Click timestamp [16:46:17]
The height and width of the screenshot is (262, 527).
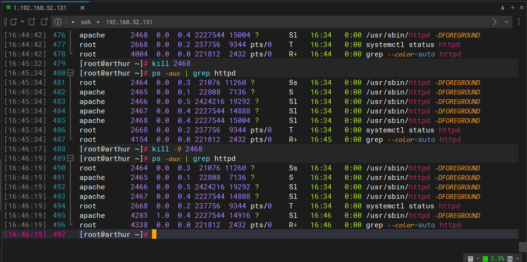[26, 149]
